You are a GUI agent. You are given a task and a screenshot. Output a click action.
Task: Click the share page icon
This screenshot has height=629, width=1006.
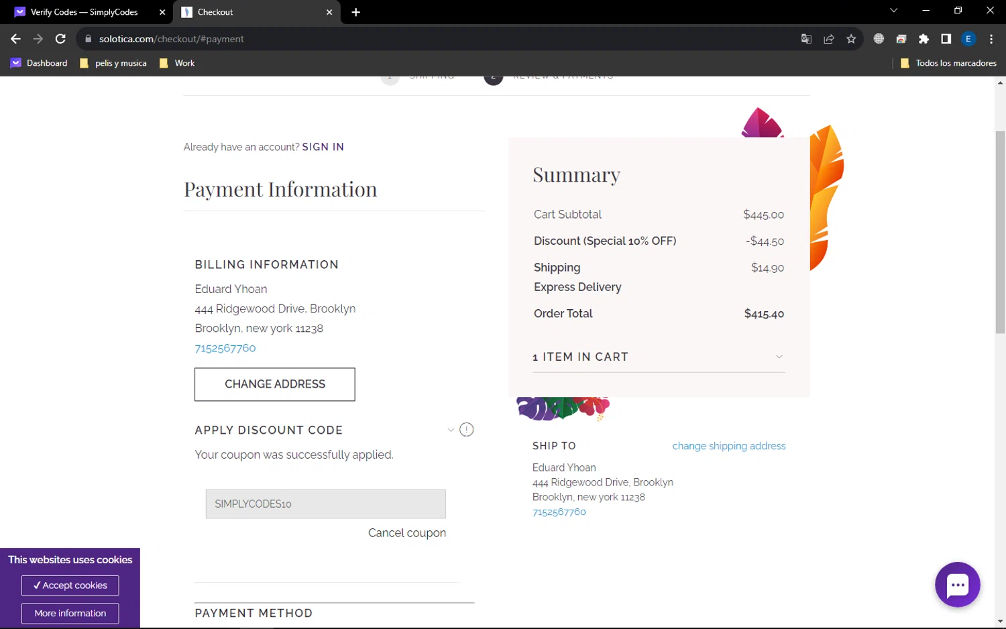pyautogui.click(x=829, y=39)
